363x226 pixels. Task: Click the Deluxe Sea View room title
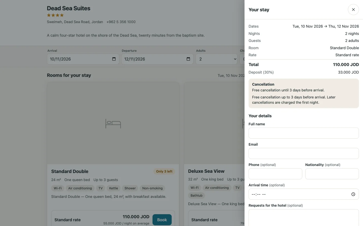tap(206, 171)
